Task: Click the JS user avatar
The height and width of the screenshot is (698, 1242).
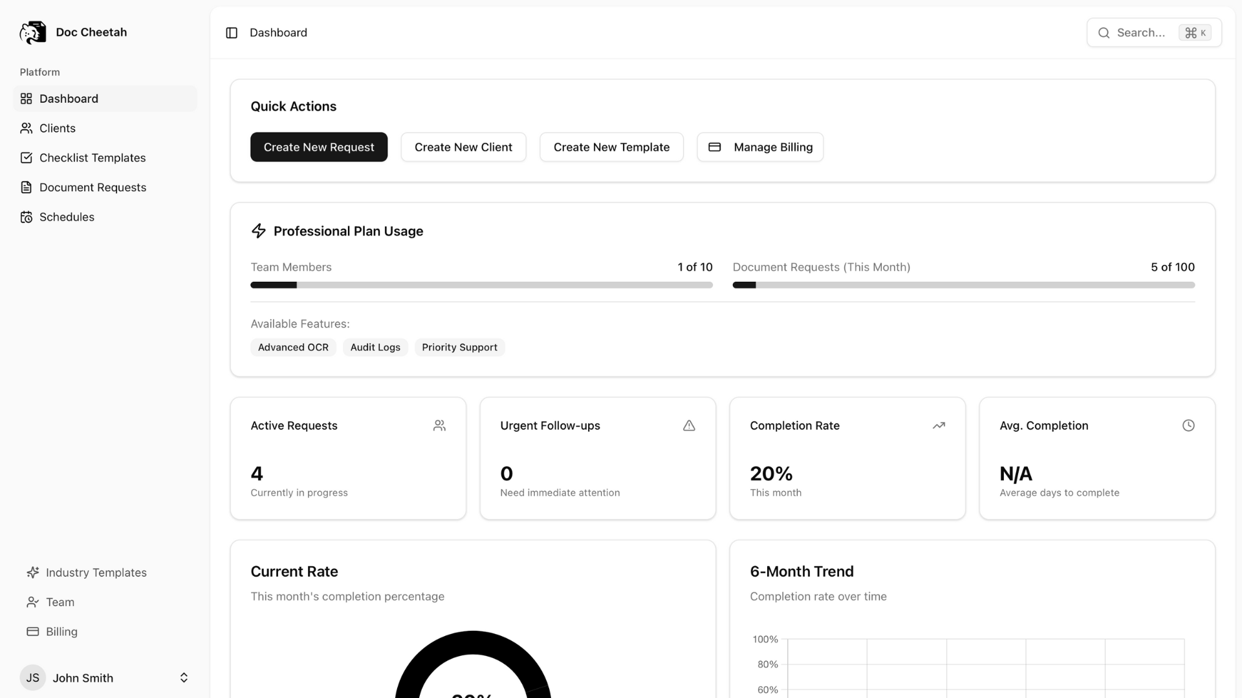Action: point(32,678)
